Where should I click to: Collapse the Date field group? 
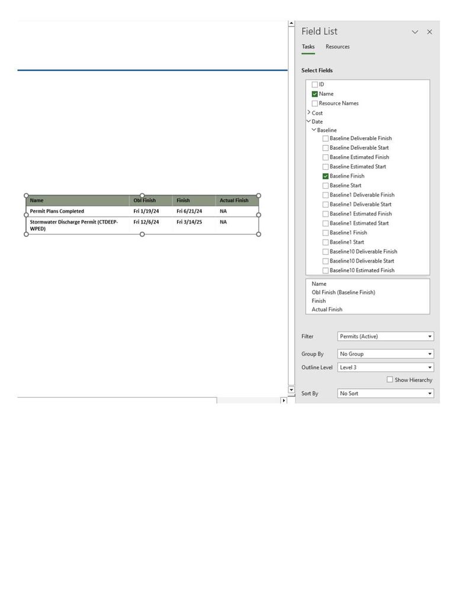pos(309,121)
